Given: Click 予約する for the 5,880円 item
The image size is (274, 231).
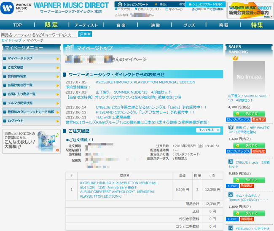Looking at the screenshot, I should coord(249,180).
